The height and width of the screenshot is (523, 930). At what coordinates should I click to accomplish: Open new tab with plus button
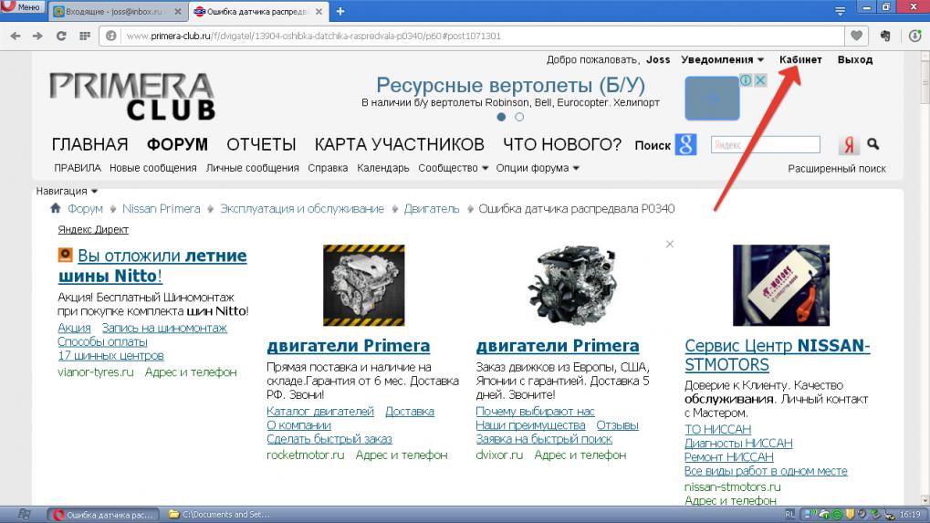[x=340, y=11]
